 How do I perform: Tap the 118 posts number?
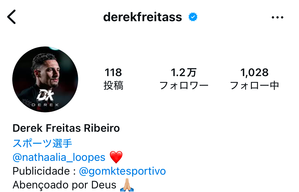click(113, 73)
